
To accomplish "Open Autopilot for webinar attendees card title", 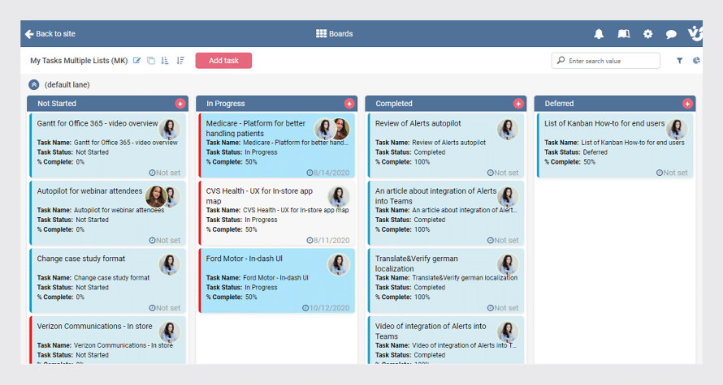I will click(89, 191).
